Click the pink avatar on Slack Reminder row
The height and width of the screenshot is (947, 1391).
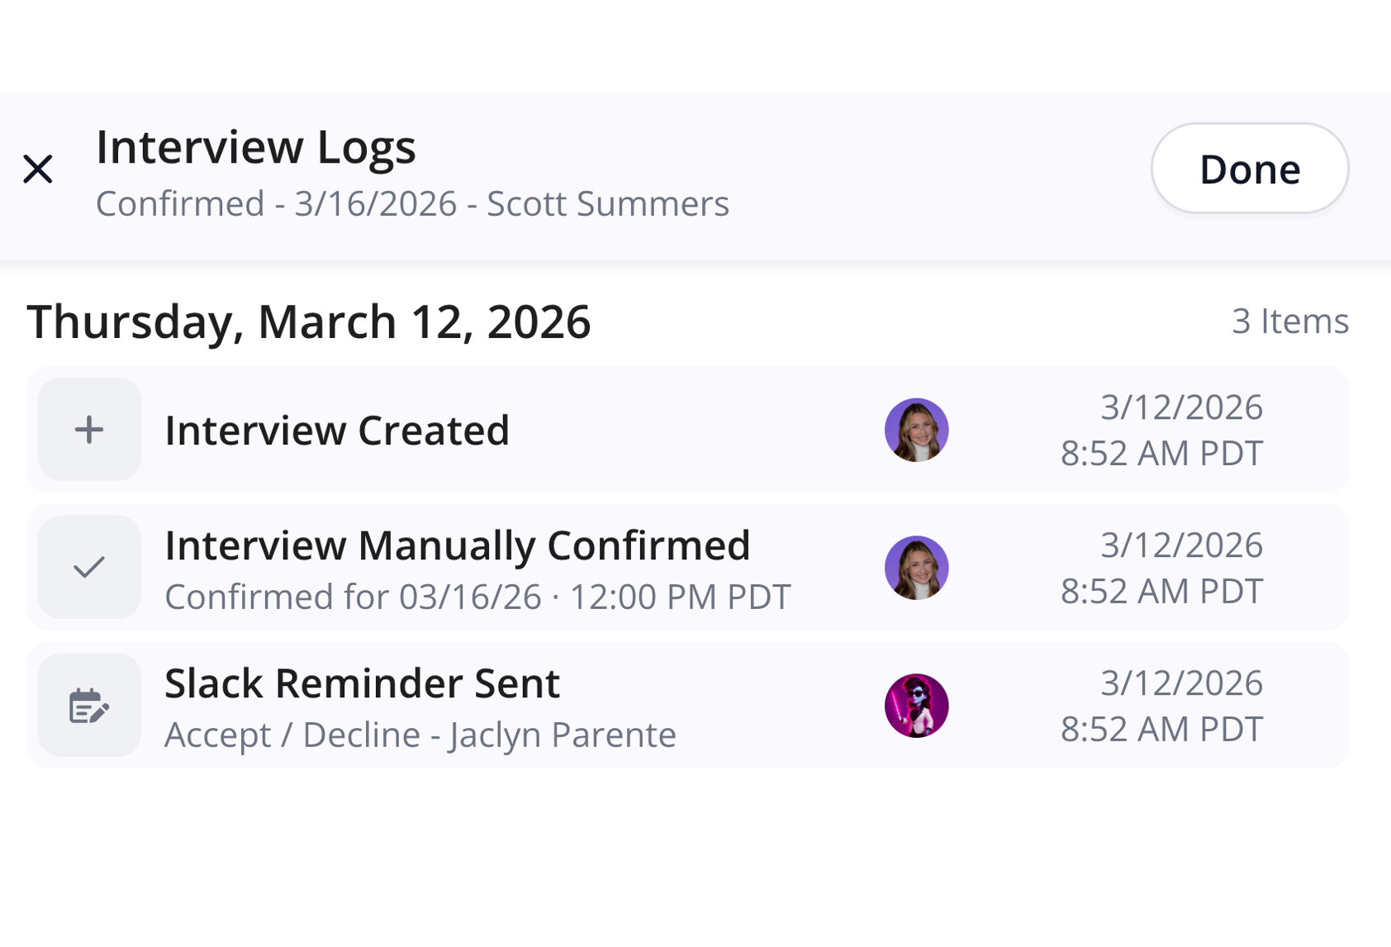(916, 706)
